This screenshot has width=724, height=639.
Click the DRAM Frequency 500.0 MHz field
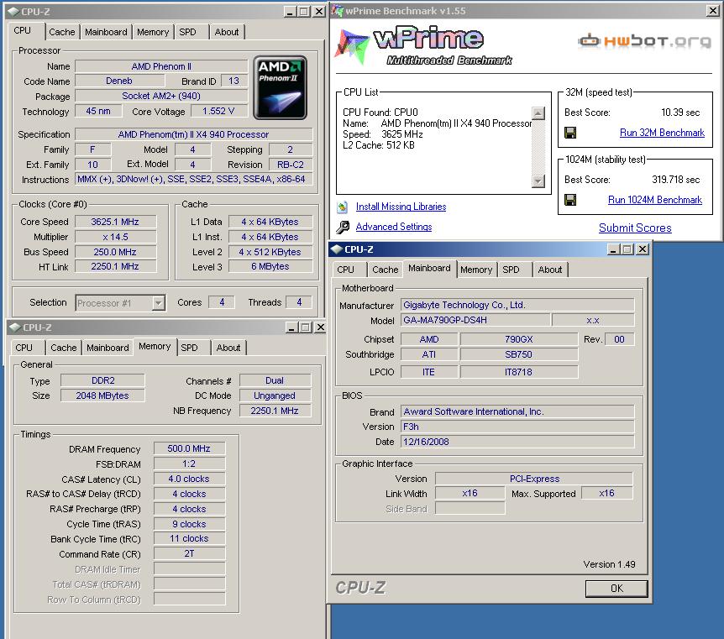189,448
